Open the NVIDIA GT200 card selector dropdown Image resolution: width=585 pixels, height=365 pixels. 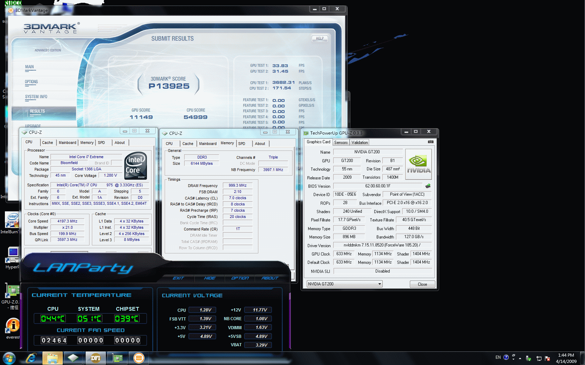[344, 284]
